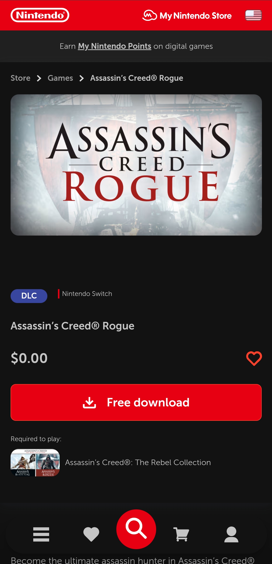Open the account profile icon

coord(231,534)
